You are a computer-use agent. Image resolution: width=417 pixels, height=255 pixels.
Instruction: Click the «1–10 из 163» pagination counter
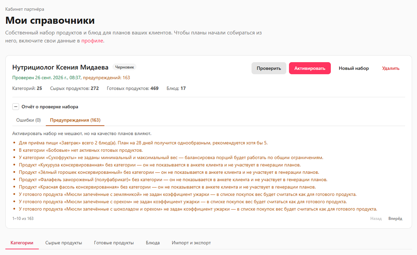[x=23, y=219]
